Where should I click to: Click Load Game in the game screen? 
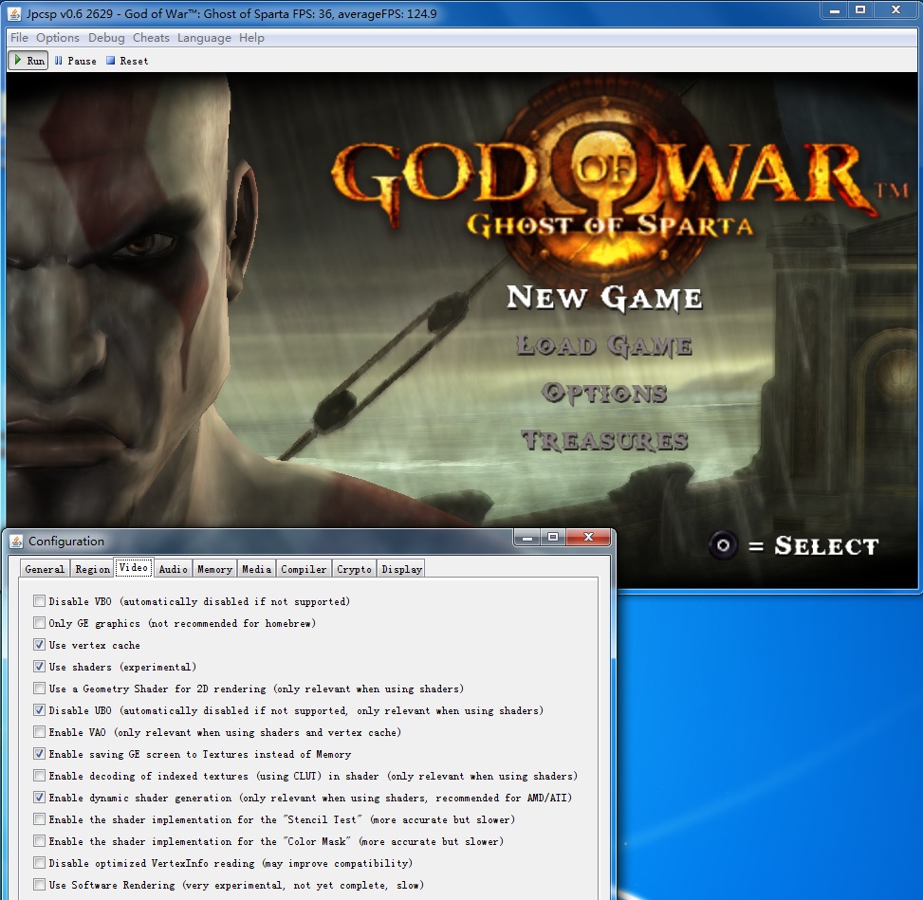tap(604, 345)
